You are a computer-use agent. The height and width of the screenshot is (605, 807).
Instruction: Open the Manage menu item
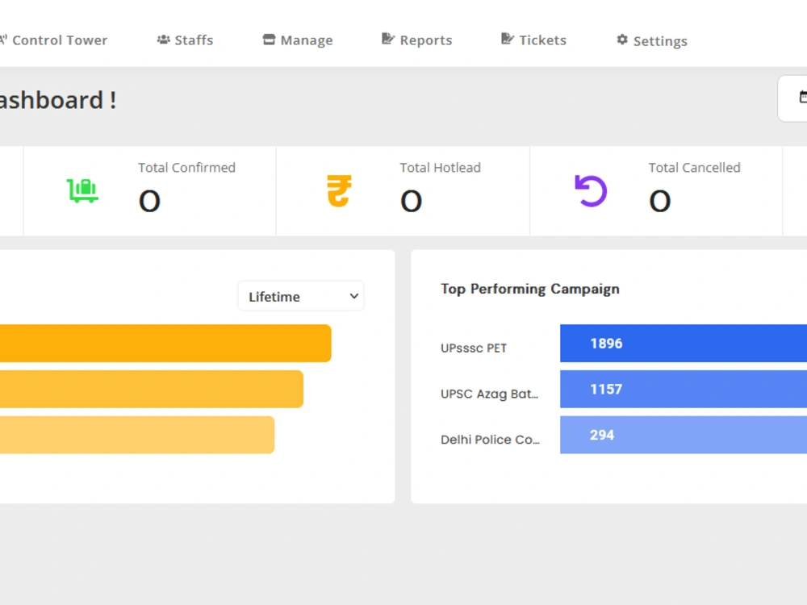pyautogui.click(x=298, y=40)
